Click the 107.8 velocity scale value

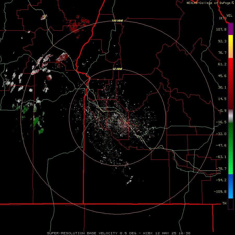click(x=221, y=29)
